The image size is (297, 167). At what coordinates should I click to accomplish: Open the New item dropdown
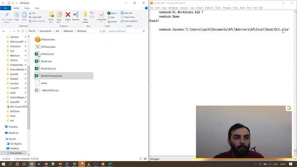point(92,13)
